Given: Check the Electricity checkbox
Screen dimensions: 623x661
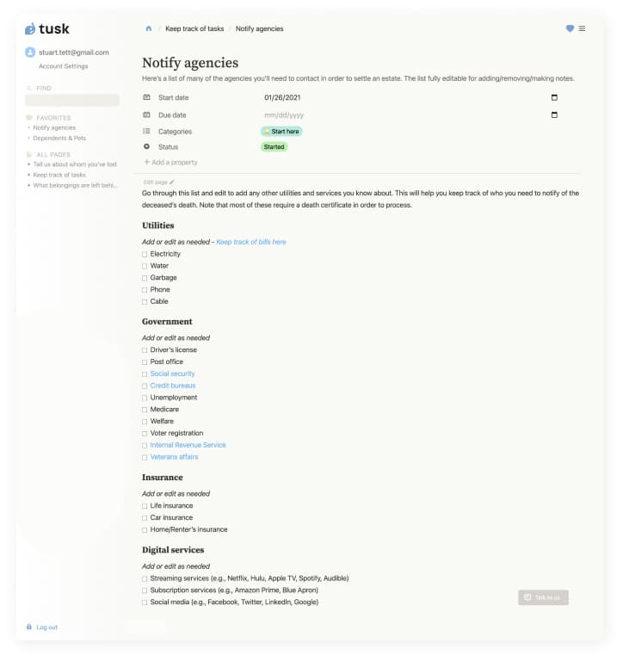Looking at the screenshot, I should (x=145, y=255).
